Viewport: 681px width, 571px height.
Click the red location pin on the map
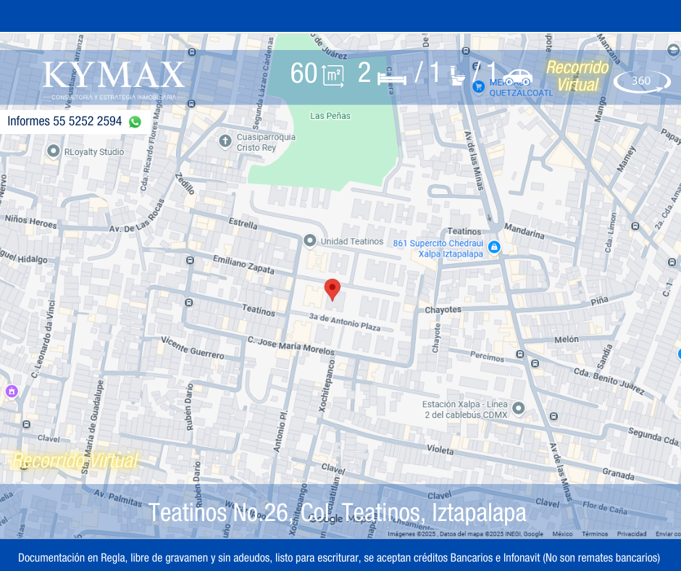(332, 289)
